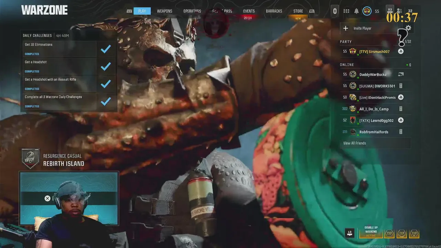Click DWORKS501's rank emblem

[353, 86]
